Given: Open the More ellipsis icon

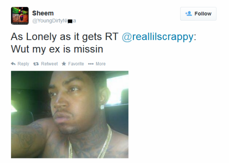Looking at the screenshot, I should point(91,64).
